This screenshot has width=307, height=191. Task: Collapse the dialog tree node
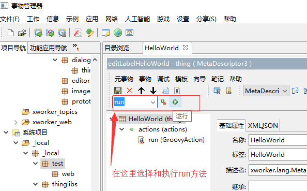[55, 60]
